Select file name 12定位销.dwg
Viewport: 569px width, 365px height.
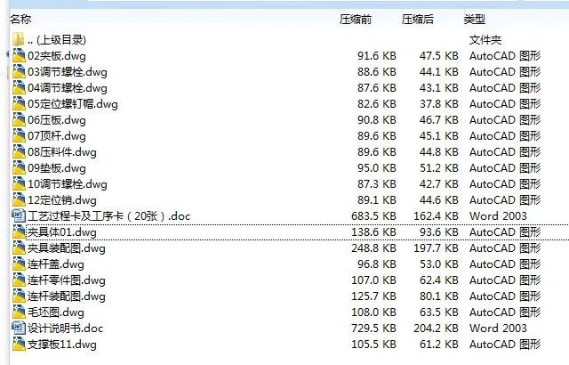(x=62, y=199)
